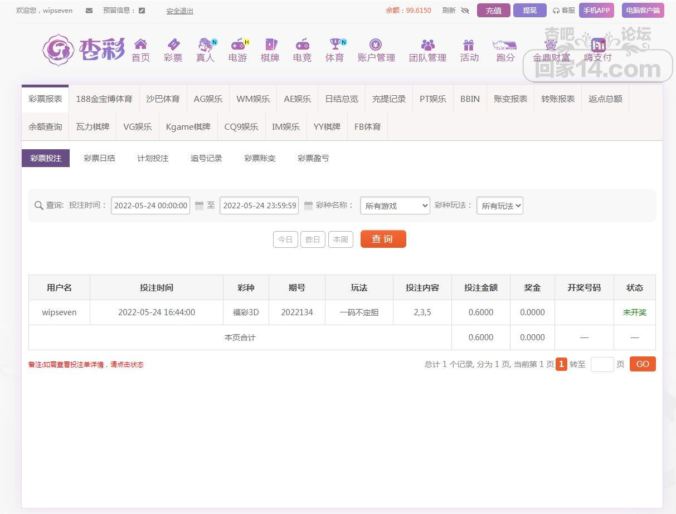Click the 本周 quick filter button
The width and height of the screenshot is (676, 514).
(341, 239)
